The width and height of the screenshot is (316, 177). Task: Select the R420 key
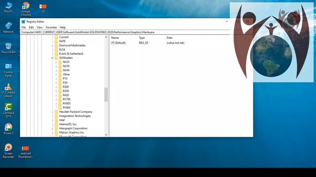coord(66,95)
